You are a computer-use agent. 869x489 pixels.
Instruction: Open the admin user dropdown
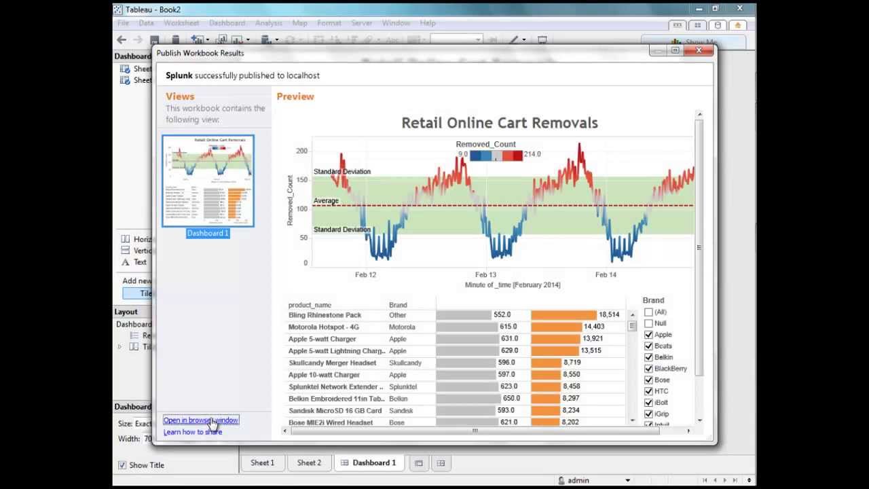click(x=627, y=480)
